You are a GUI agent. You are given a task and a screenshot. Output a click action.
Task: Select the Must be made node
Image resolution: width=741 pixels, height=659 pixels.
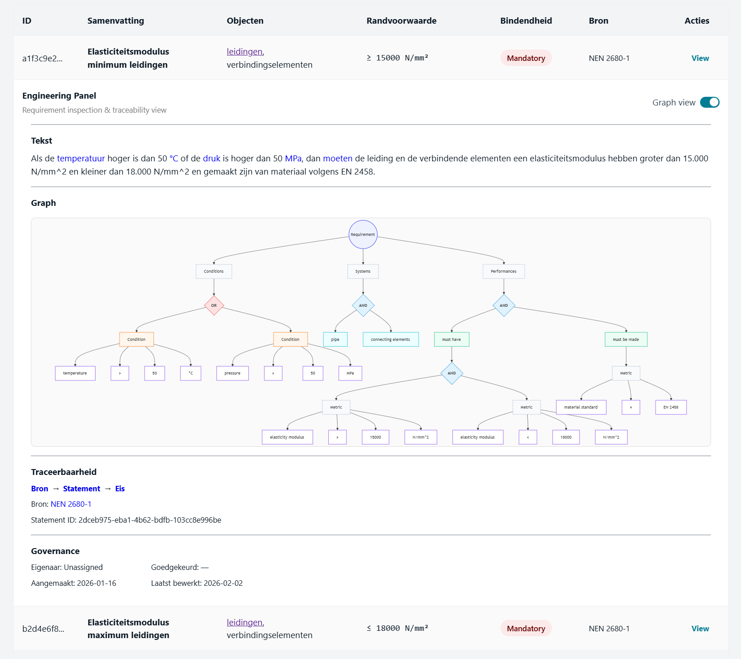[x=626, y=339]
